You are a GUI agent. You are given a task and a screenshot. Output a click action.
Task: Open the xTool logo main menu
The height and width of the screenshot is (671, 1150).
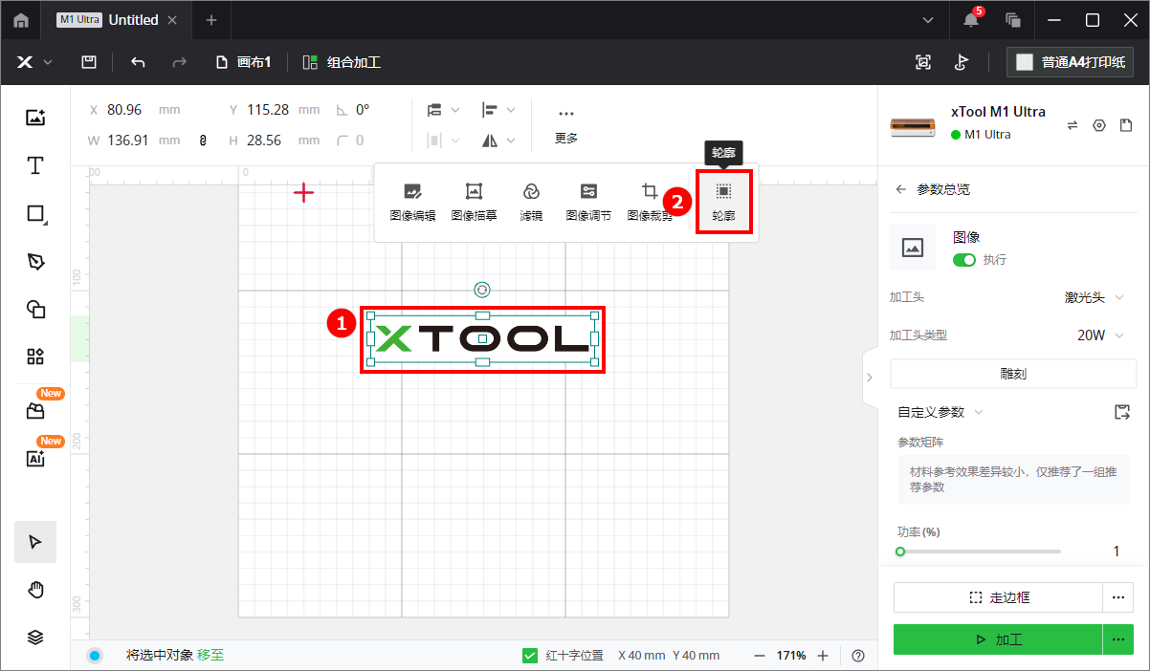[x=33, y=62]
